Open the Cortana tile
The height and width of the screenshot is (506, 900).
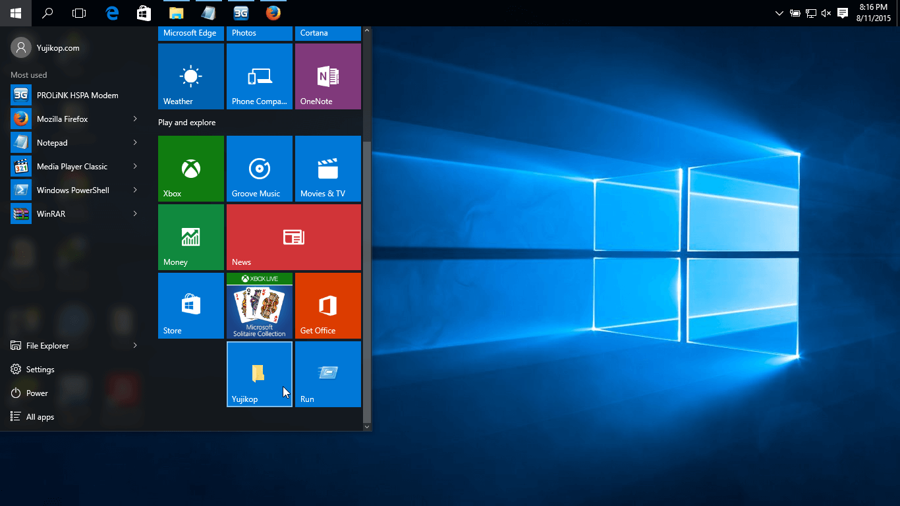(x=328, y=34)
